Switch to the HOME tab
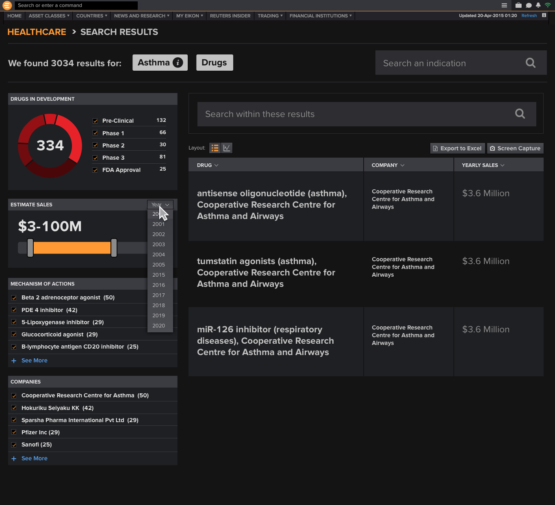The width and height of the screenshot is (555, 505). [14, 16]
